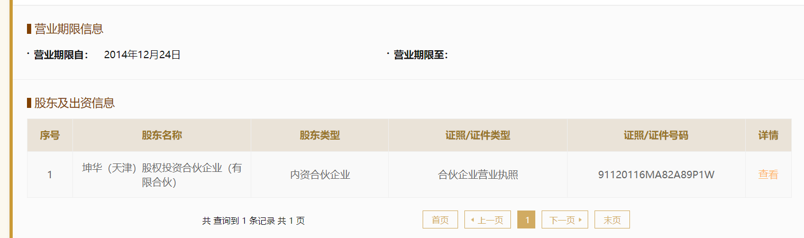Click the right arrow on 下一页
The width and height of the screenshot is (804, 238).
pos(580,220)
